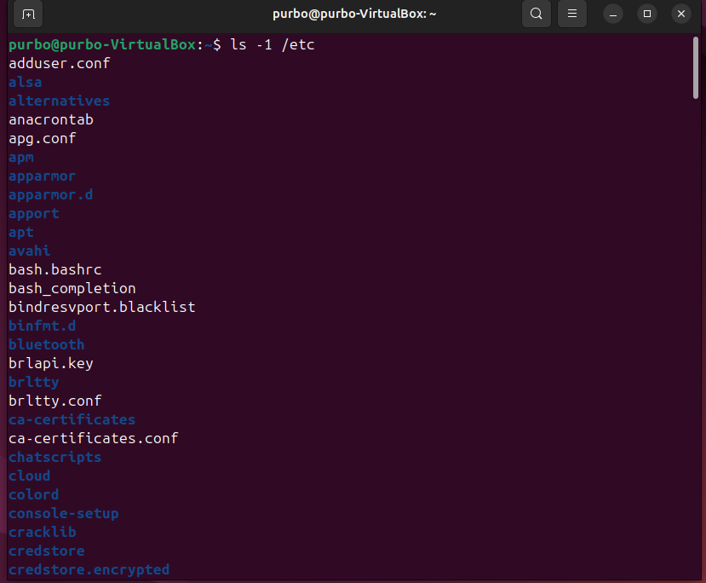Image resolution: width=706 pixels, height=583 pixels.
Task: Click the apg.conf entry
Action: point(43,138)
